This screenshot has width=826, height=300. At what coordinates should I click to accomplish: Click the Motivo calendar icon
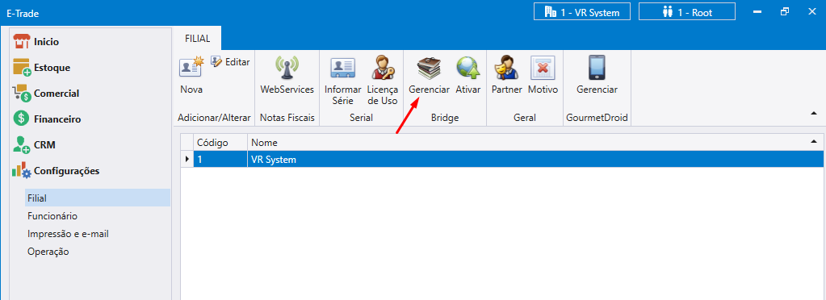click(543, 68)
